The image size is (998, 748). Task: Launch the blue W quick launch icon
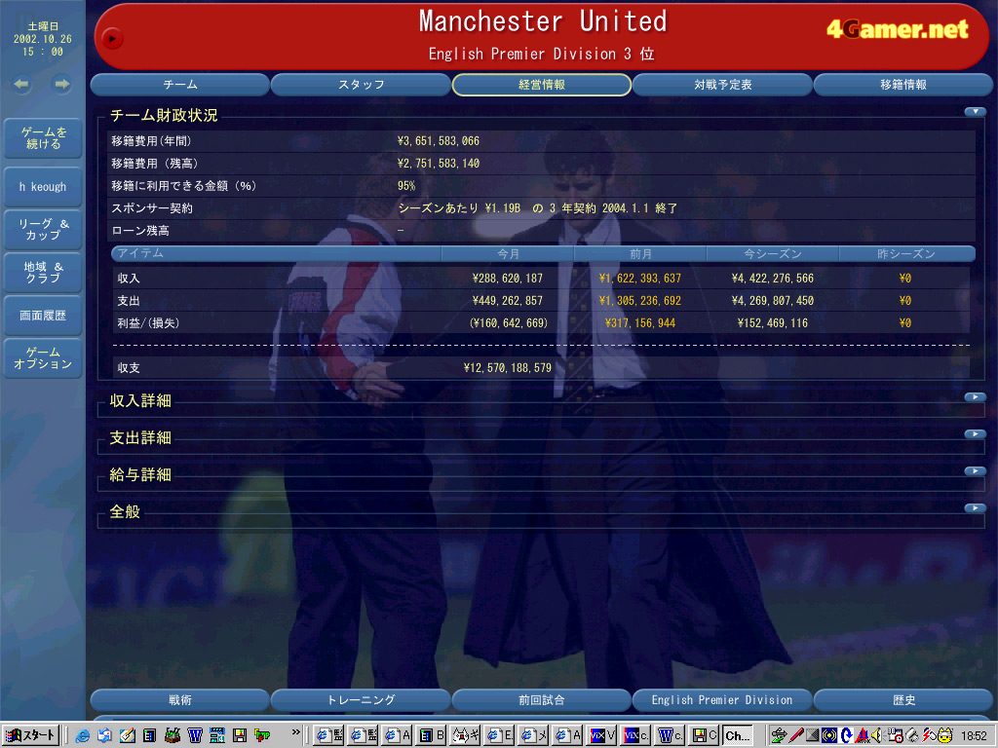point(195,736)
